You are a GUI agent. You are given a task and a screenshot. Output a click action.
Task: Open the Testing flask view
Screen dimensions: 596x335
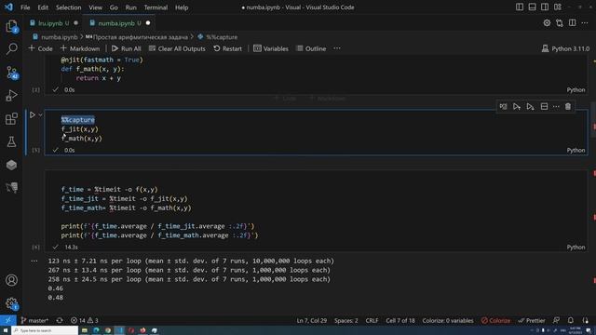[x=11, y=141]
